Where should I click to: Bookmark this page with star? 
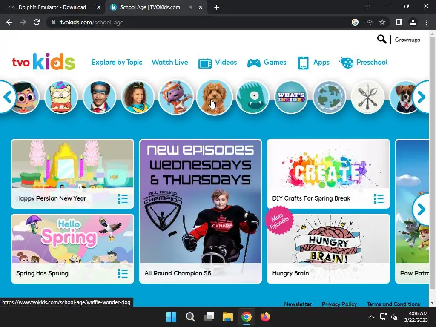pyautogui.click(x=382, y=22)
